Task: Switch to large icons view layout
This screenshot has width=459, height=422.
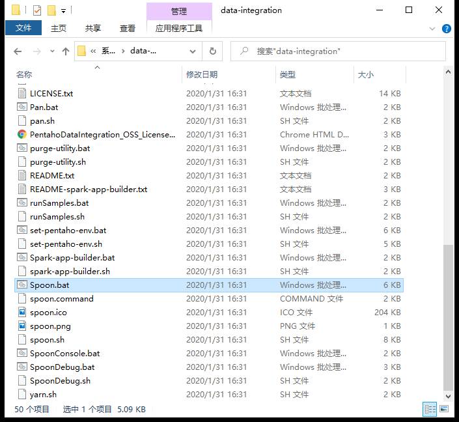Action: pos(444,409)
